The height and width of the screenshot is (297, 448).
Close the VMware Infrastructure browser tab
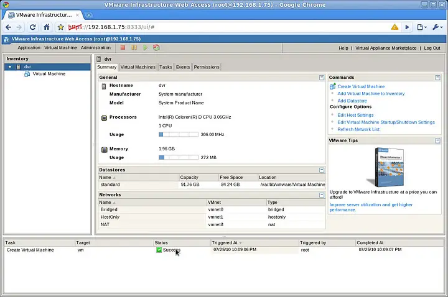[x=77, y=15]
